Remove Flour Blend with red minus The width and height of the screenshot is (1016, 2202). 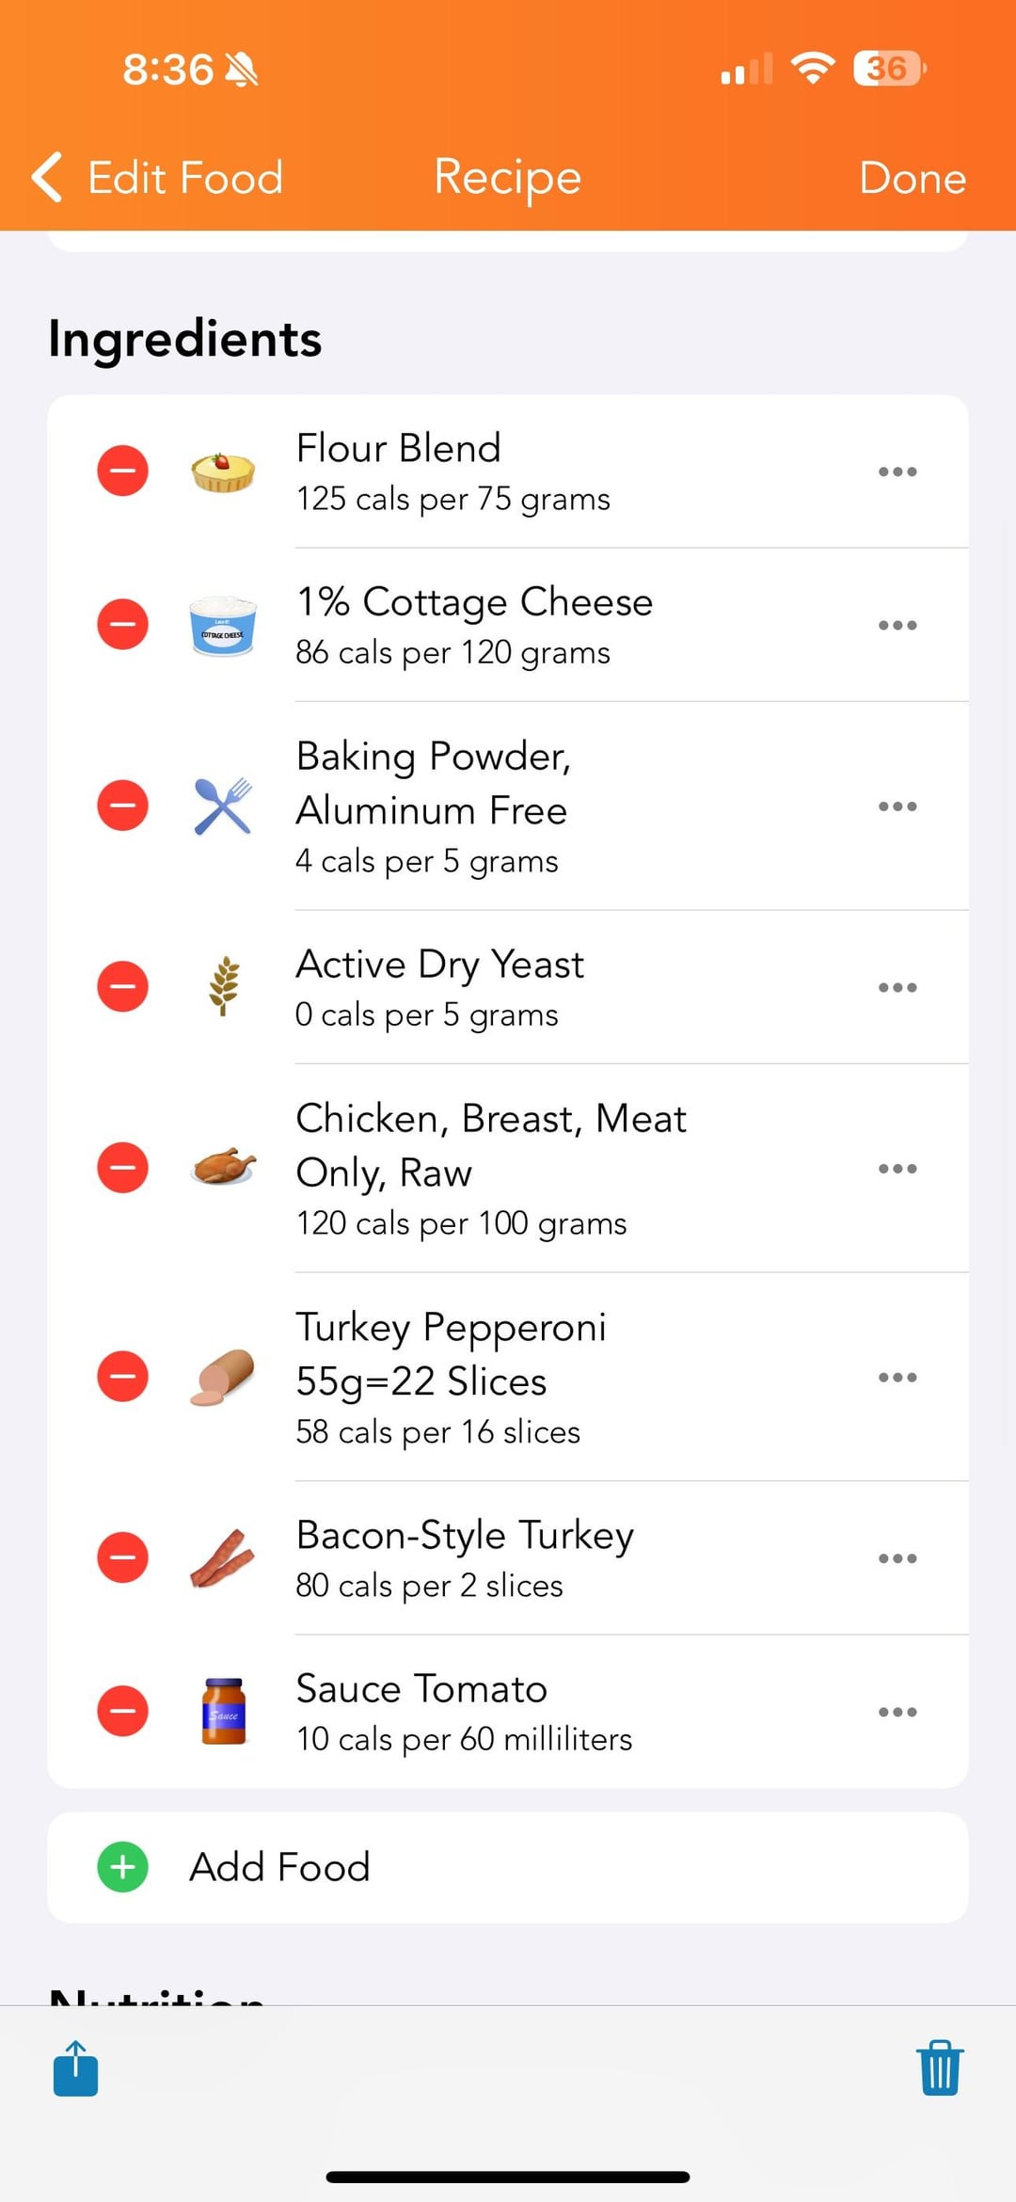(123, 471)
